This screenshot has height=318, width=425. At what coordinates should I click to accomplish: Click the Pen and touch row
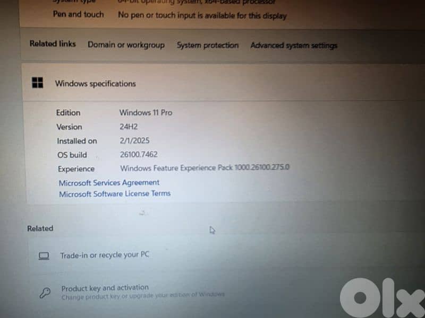tap(79, 15)
